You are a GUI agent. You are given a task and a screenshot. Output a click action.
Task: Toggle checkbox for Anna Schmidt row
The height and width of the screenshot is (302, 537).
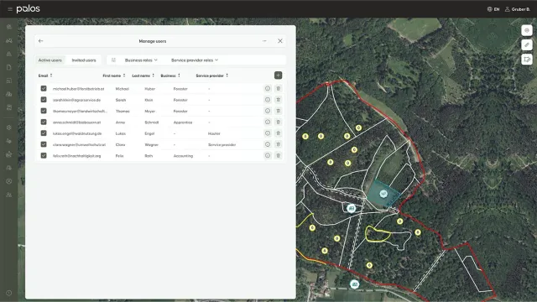[44, 122]
